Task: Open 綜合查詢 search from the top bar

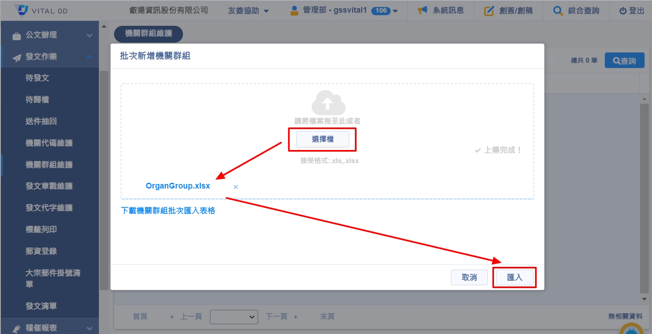Action: [x=558, y=11]
